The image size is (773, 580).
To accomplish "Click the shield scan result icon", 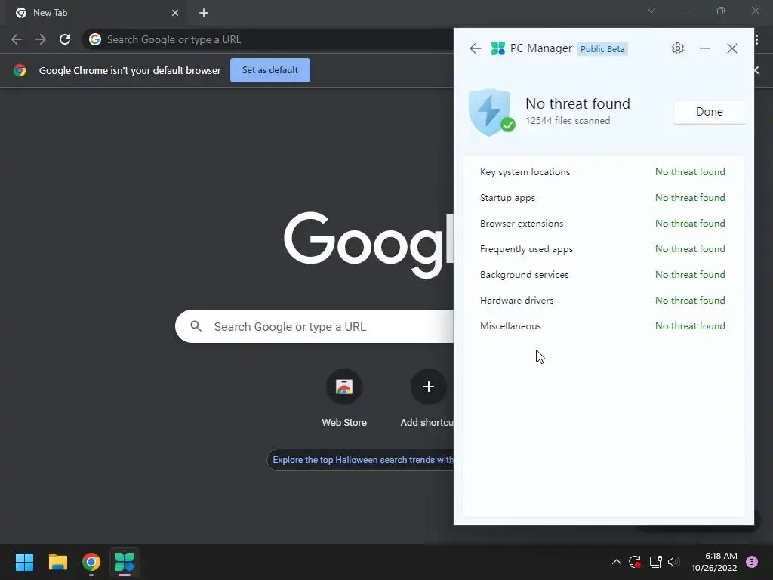I will 491,113.
